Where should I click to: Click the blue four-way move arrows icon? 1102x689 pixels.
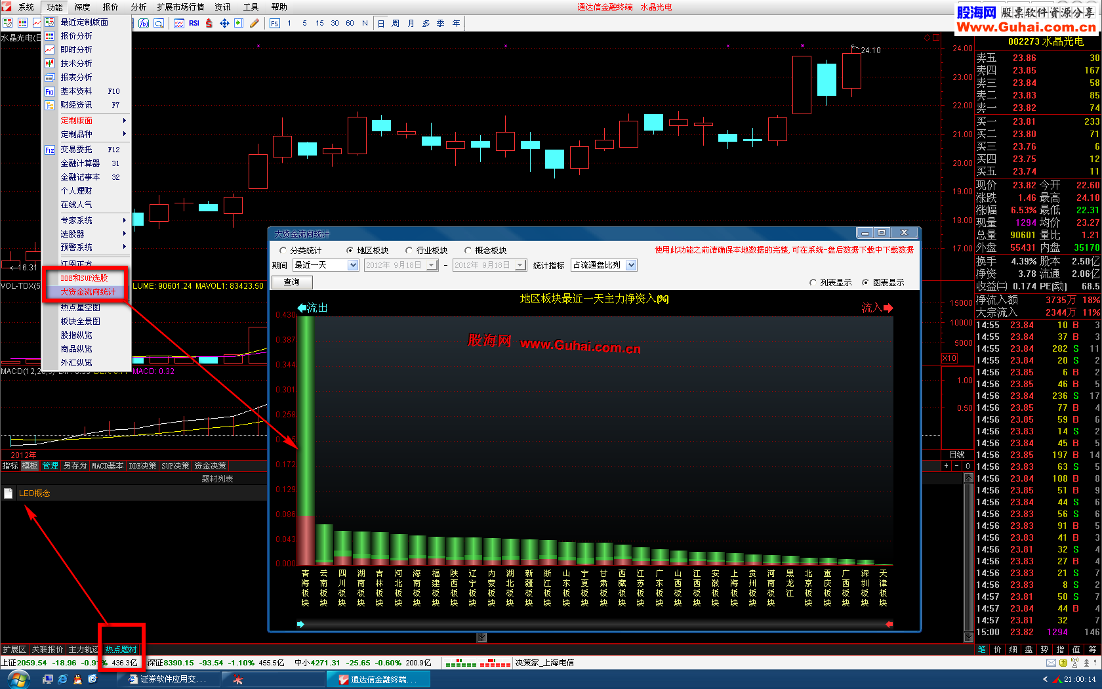224,23
